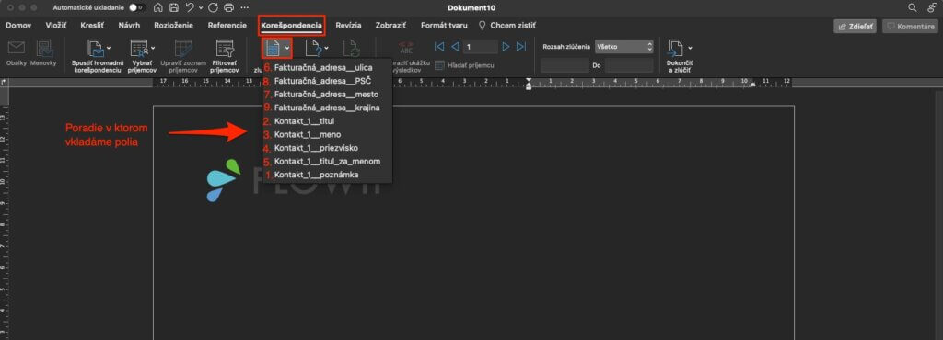Viewport: 943px width, 340px height.
Task: Go to first record arrow
Action: (439, 46)
